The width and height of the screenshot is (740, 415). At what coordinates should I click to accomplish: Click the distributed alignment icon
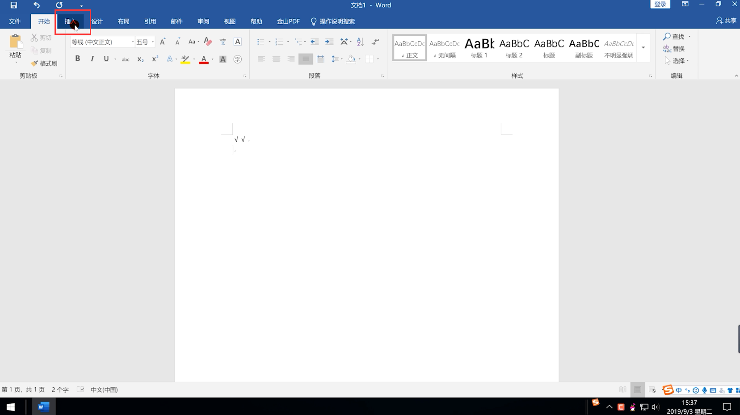(x=320, y=59)
